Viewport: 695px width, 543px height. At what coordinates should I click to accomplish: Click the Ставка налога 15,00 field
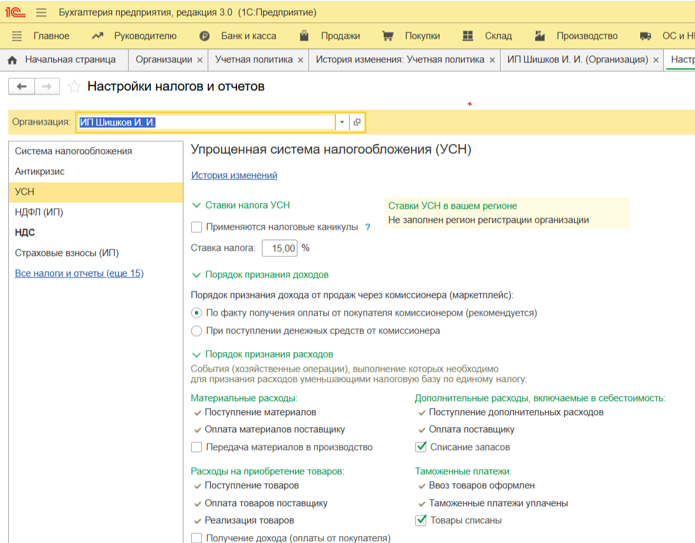click(280, 248)
